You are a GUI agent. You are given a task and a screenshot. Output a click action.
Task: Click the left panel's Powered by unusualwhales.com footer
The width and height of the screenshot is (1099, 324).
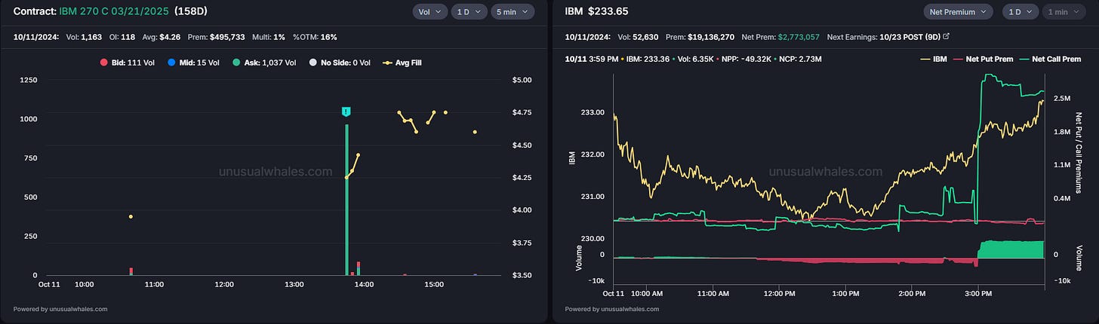pos(60,309)
